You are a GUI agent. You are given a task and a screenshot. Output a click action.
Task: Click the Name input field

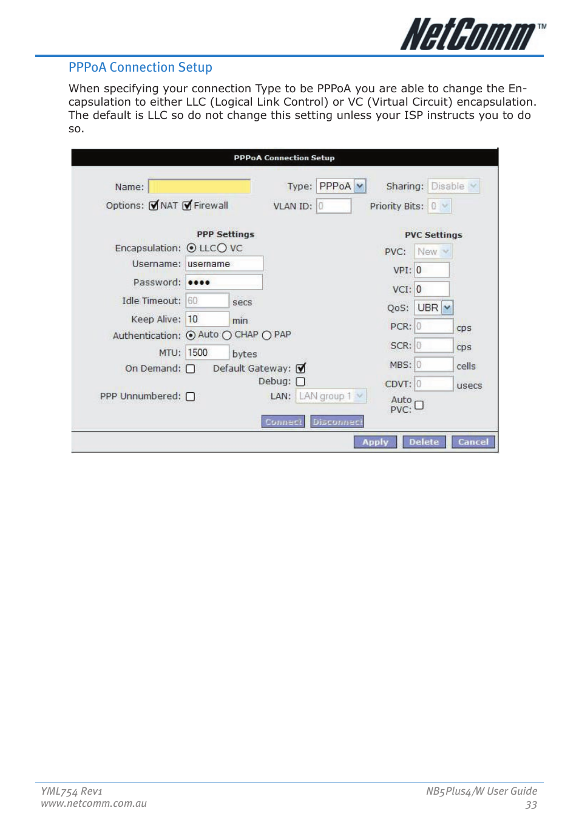click(200, 186)
